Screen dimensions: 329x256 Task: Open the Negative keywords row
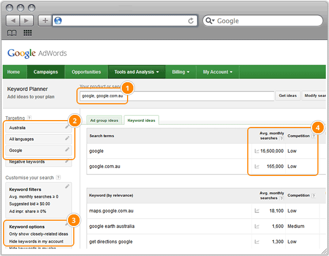tap(38, 162)
